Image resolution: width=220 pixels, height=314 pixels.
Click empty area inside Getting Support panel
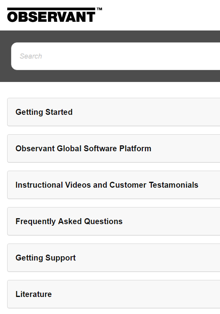tap(150, 258)
